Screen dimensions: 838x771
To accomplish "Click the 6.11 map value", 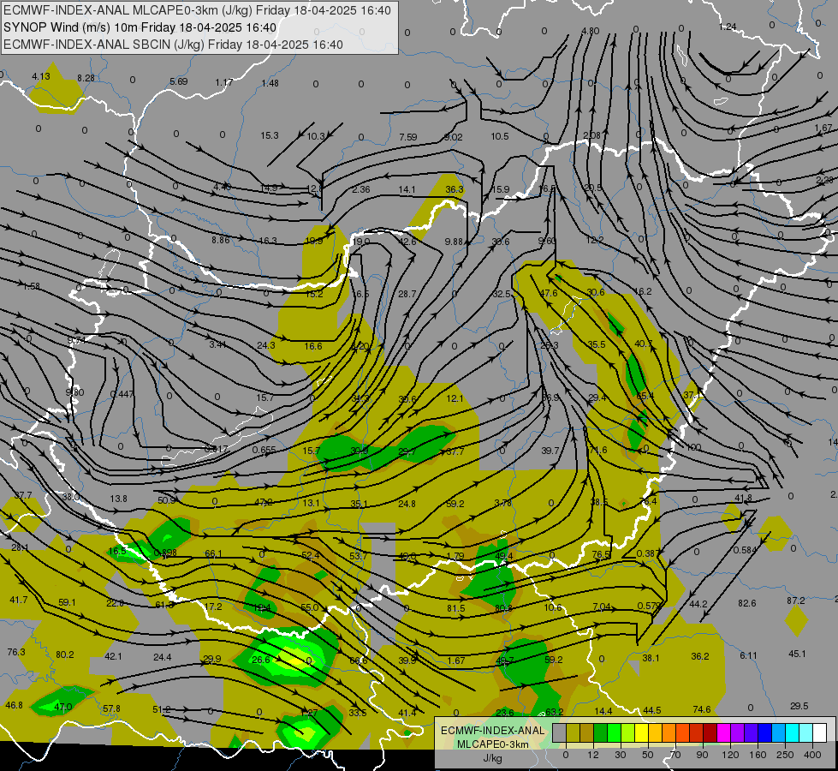I will [748, 654].
